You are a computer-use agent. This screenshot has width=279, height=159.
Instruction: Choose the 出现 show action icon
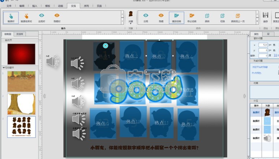pyautogui.click(x=146, y=18)
